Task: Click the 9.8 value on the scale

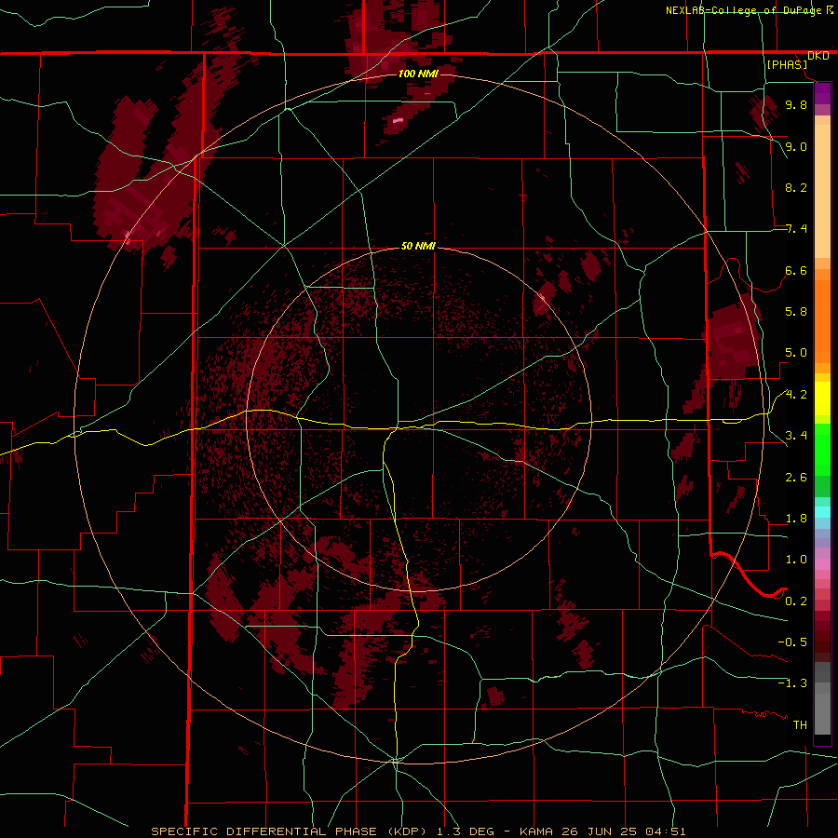Action: (796, 104)
